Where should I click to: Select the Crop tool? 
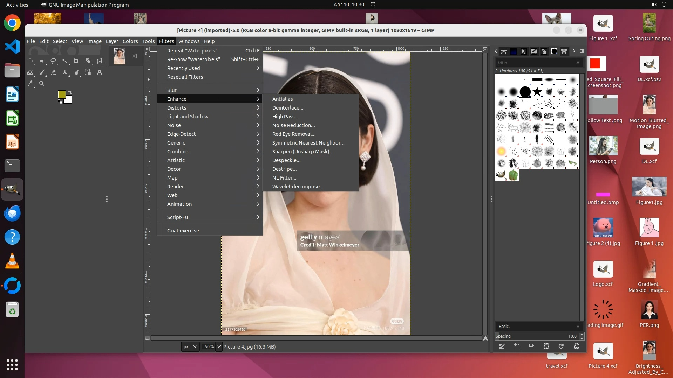pos(76,61)
